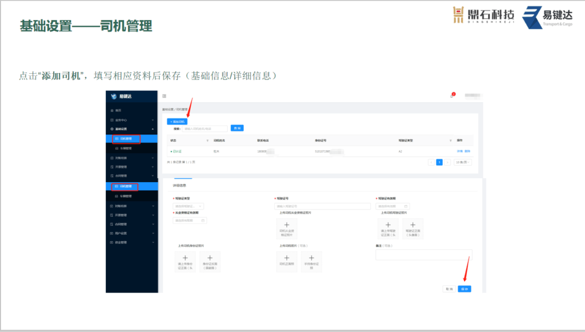Click the 易键达 Transport & Cargo slide logo
This screenshot has width=585, height=332.
[x=547, y=17]
